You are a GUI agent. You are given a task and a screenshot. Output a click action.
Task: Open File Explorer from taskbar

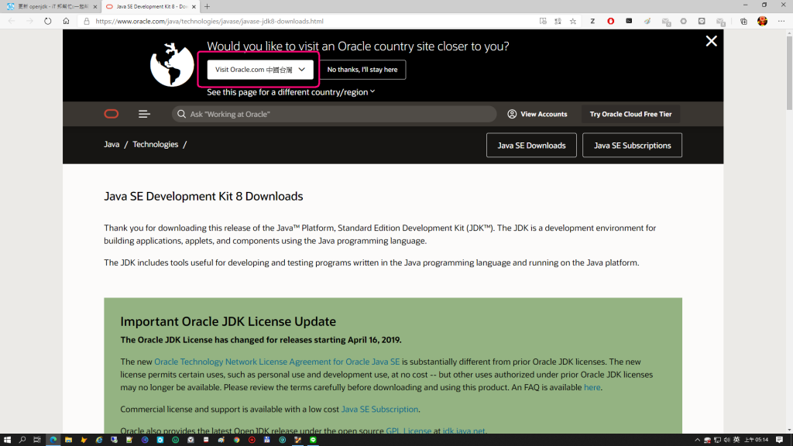[x=68, y=440]
